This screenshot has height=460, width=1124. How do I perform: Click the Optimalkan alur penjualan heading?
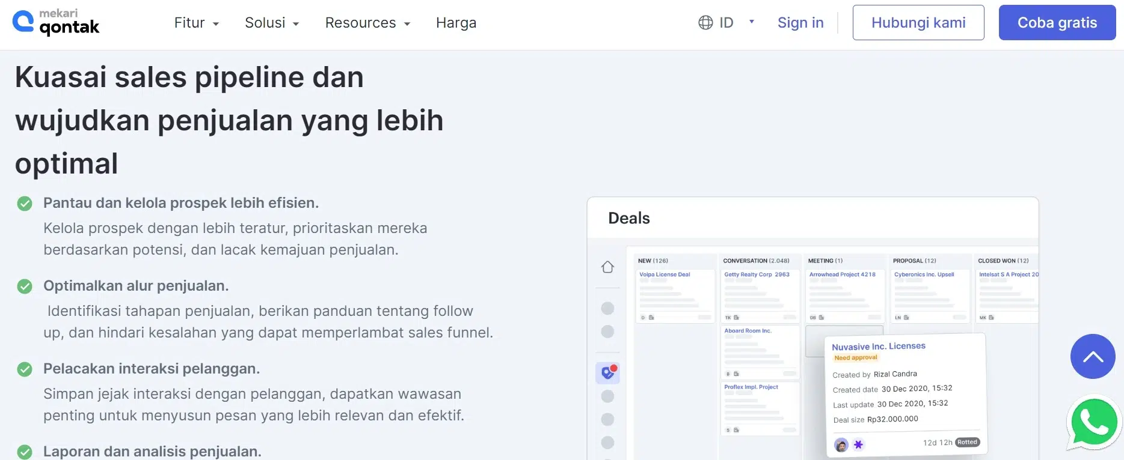(136, 286)
